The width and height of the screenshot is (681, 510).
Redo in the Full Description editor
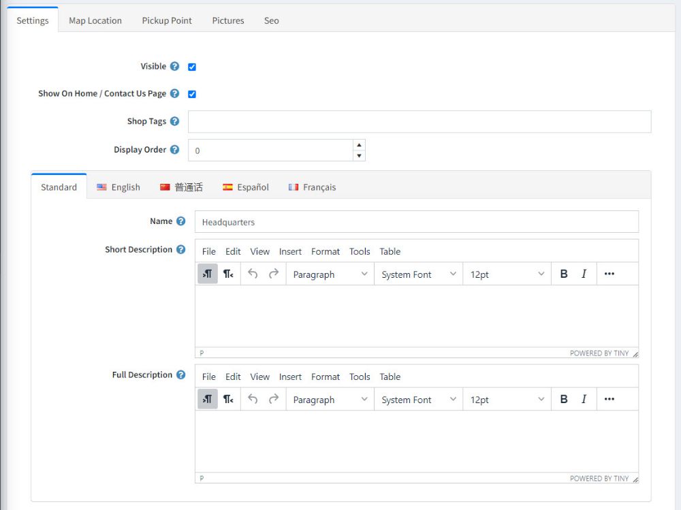tap(274, 399)
